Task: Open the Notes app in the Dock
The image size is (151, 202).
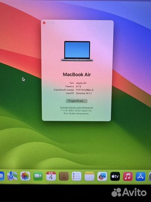Action: coord(89,176)
